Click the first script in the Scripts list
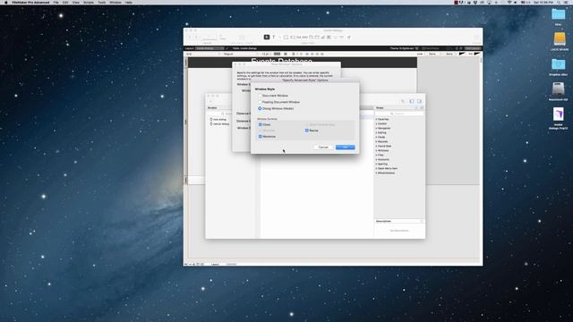Viewport: 573px width, 322px height. click(220, 119)
